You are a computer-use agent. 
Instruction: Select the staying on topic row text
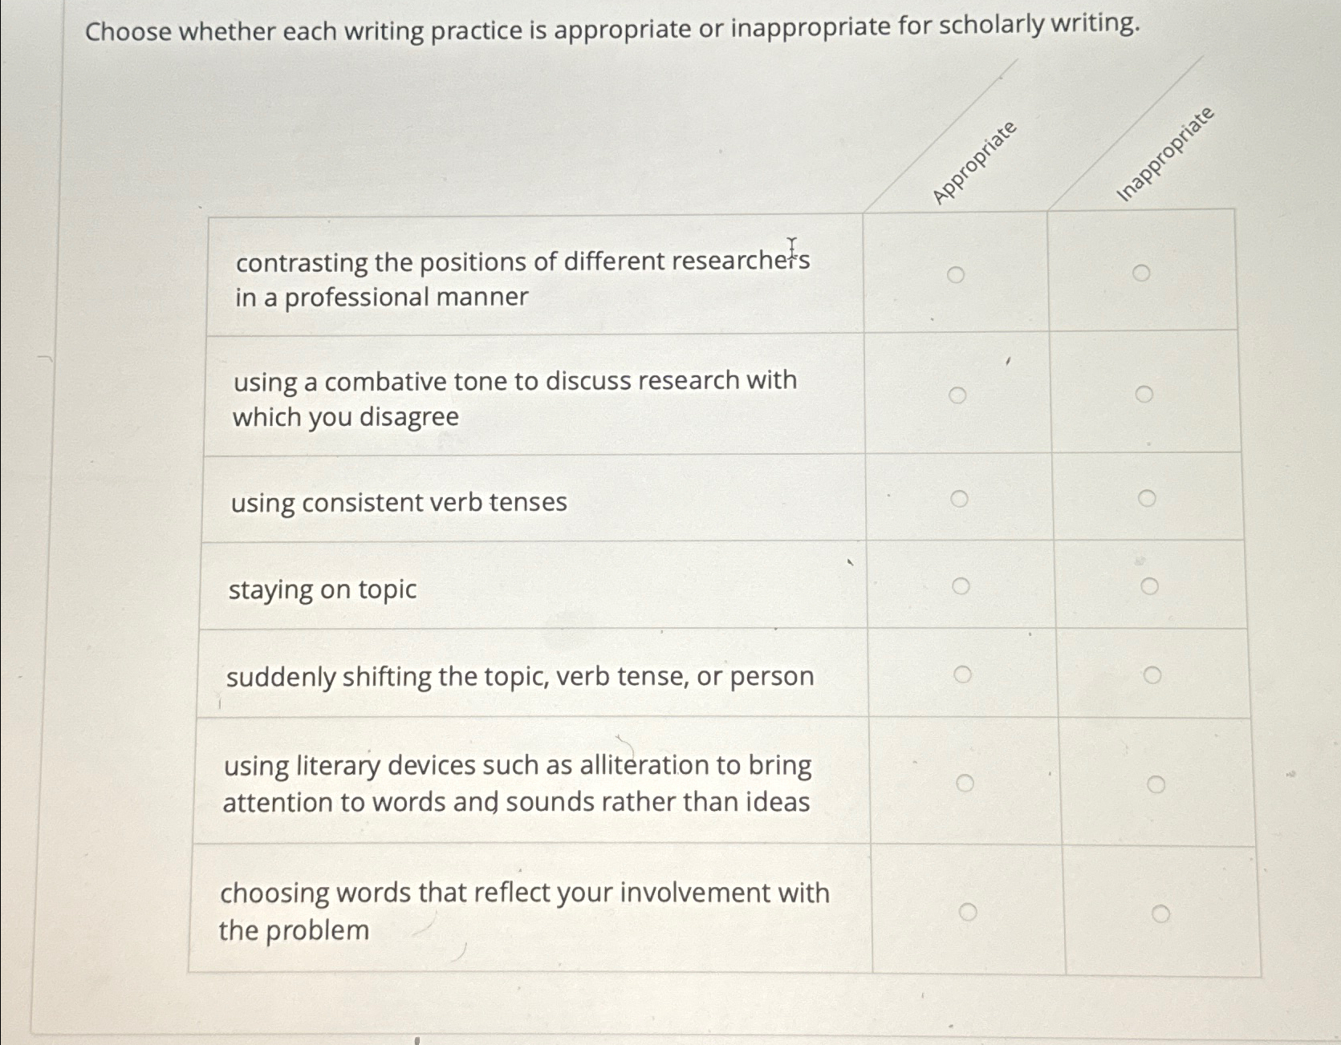pyautogui.click(x=321, y=590)
